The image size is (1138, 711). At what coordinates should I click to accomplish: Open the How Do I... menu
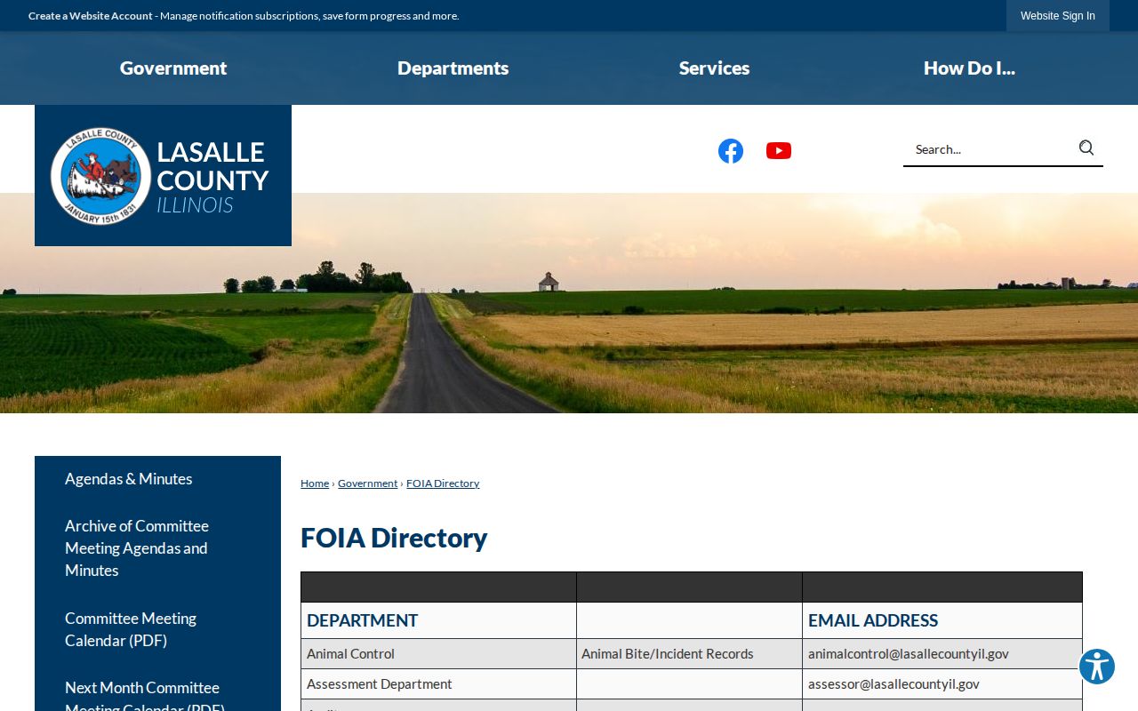[x=969, y=68]
